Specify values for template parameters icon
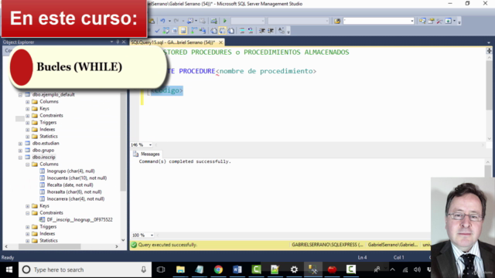 tap(281, 31)
